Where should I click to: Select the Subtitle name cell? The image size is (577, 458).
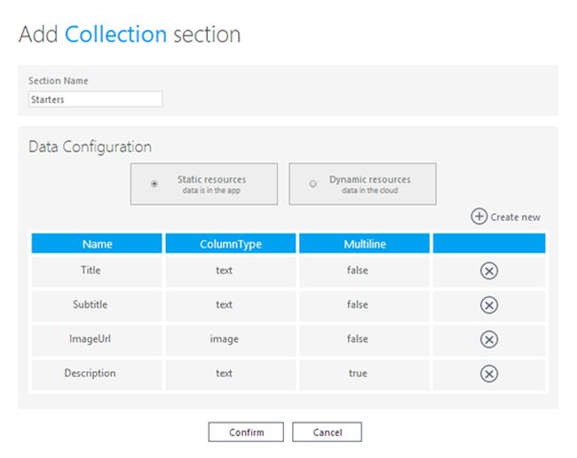[x=91, y=304]
